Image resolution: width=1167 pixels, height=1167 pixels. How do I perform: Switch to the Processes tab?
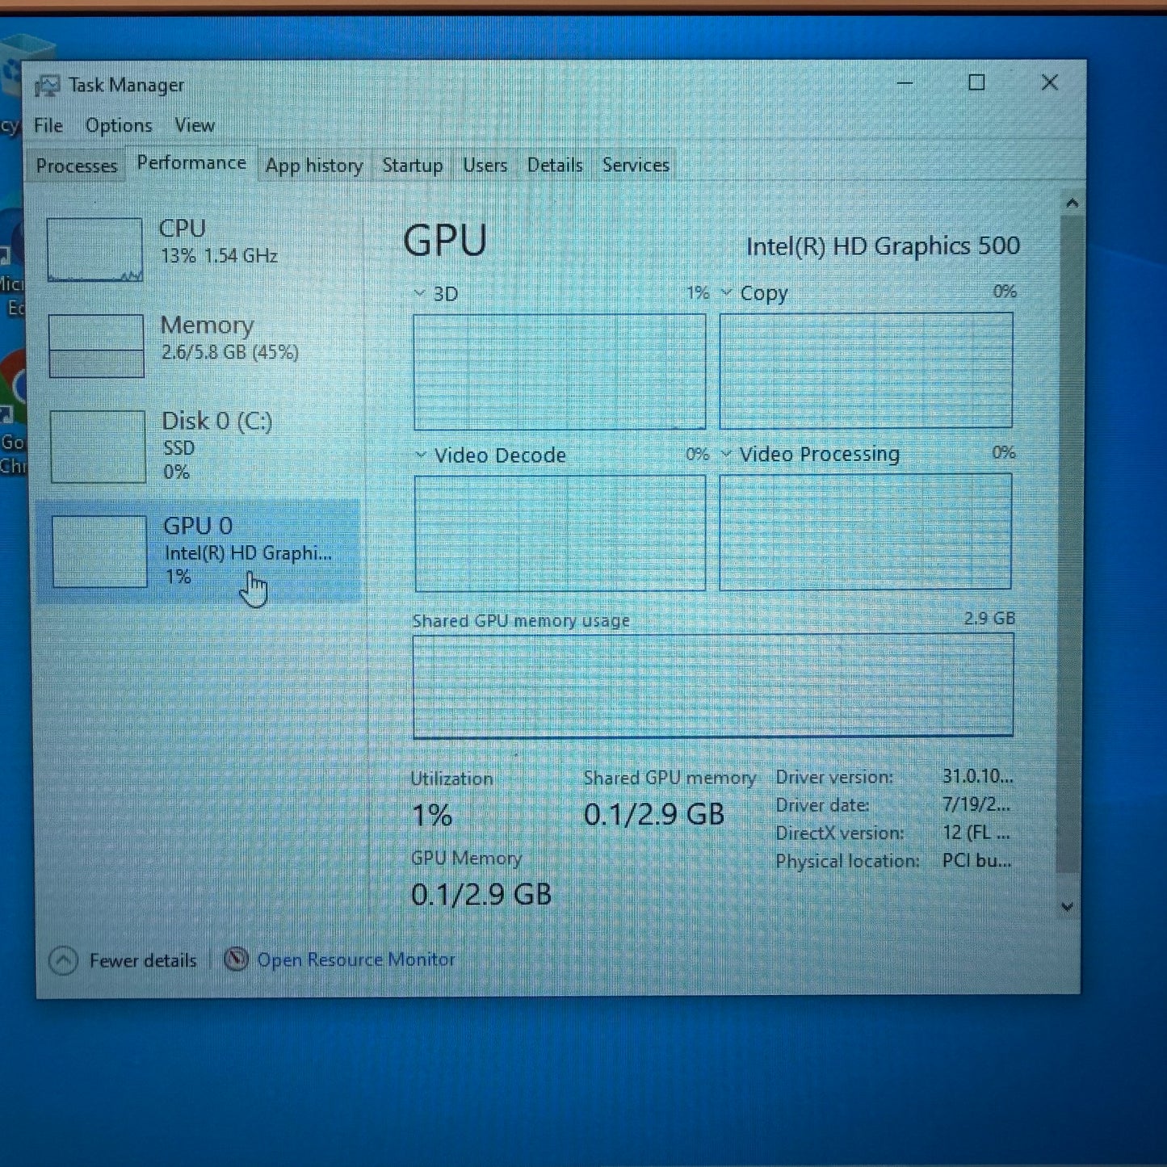click(76, 166)
